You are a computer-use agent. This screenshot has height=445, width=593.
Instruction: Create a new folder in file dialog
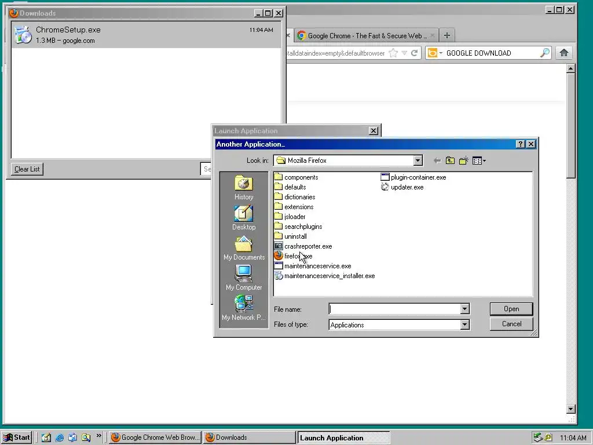coord(464,161)
